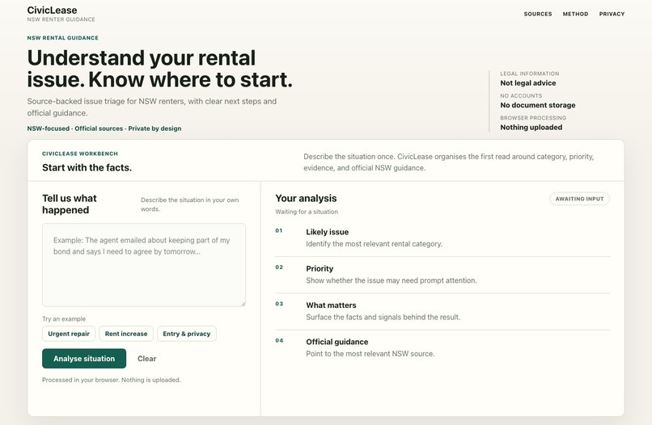Focus the situation description text area
Viewport: 652px width, 425px height.
(x=144, y=265)
